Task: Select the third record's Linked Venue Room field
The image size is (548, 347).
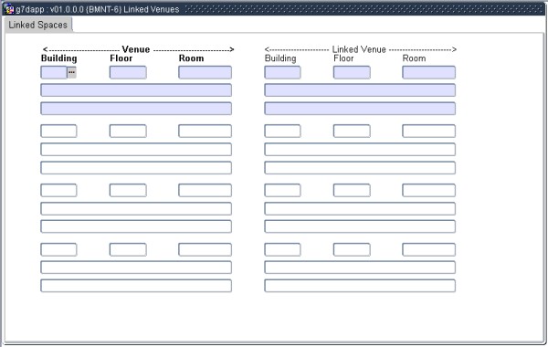Action: pyautogui.click(x=429, y=191)
